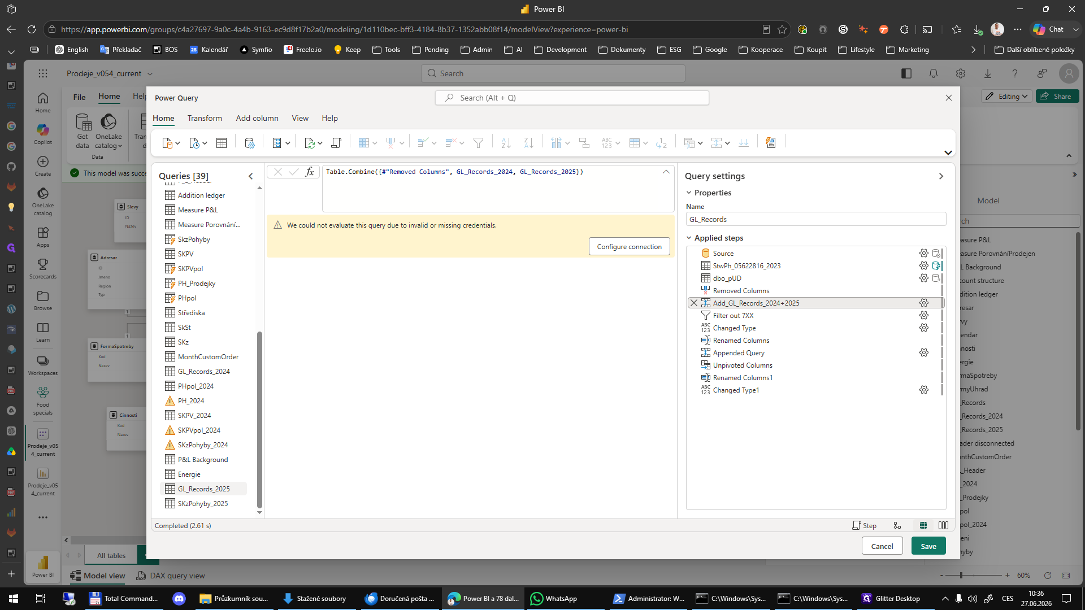Viewport: 1085px width, 610px height.
Task: Collapse the Queries pane
Action: point(251,176)
